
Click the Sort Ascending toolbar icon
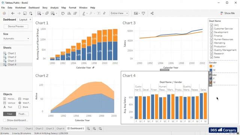[x=69, y=13]
